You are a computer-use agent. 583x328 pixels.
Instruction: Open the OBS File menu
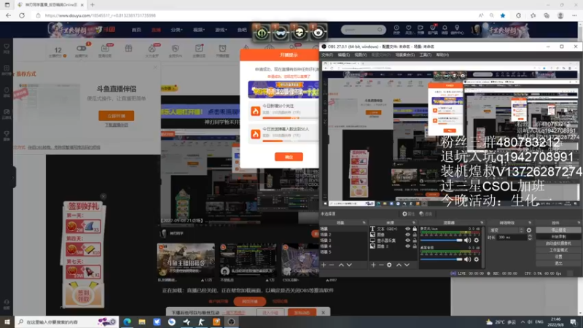click(327, 55)
